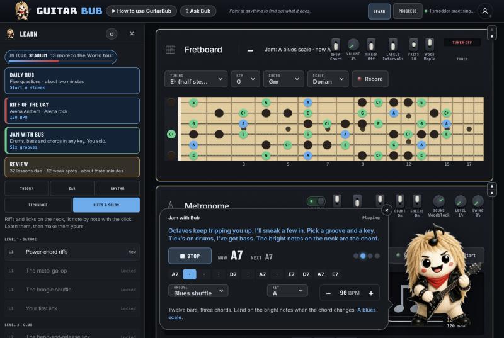Open the fretboard Key G dropdown
This screenshot has width=504, height=338.
tap(245, 79)
